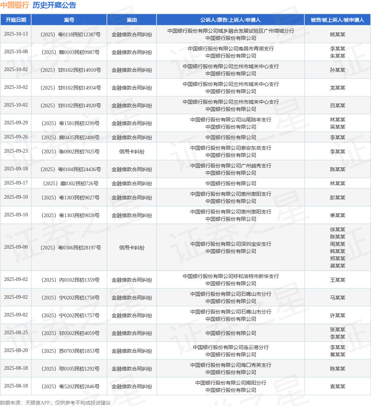Click the date 2025-09-18
371x406 pixels.
[x=16, y=169]
